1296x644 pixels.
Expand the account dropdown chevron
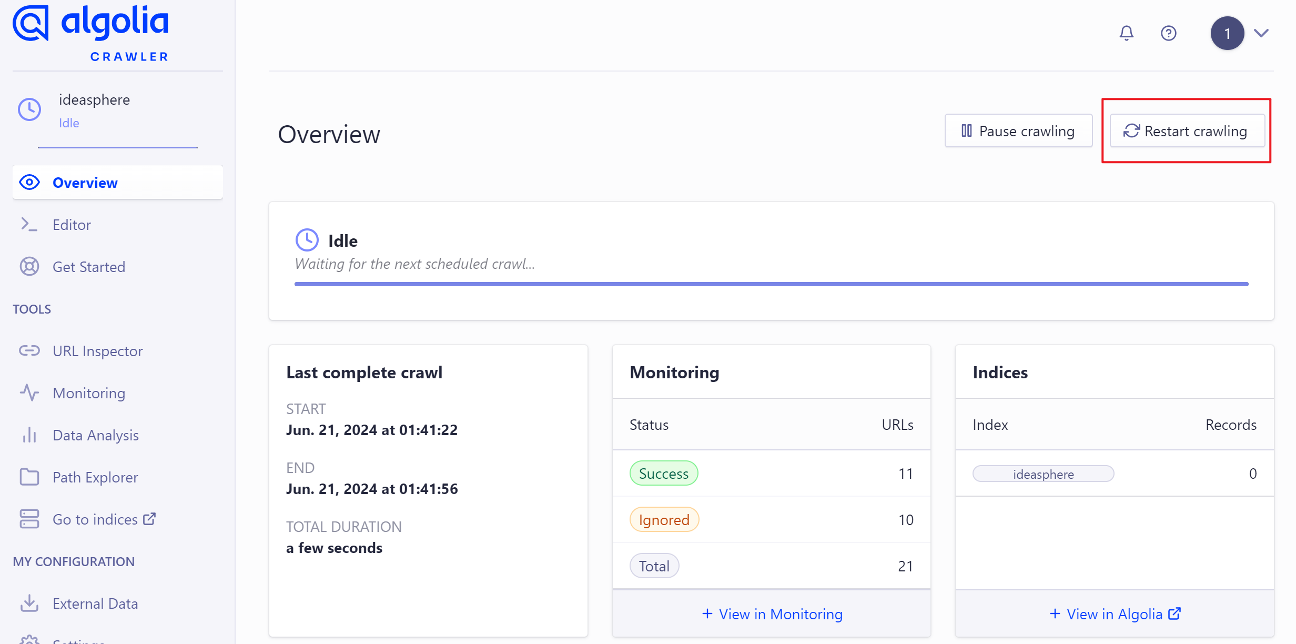click(x=1261, y=33)
